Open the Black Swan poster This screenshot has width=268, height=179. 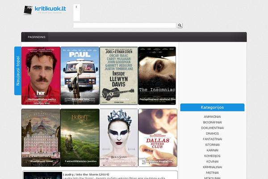[119, 138]
